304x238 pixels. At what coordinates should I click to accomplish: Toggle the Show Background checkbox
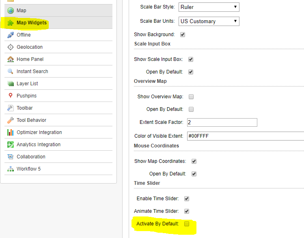[x=183, y=35]
